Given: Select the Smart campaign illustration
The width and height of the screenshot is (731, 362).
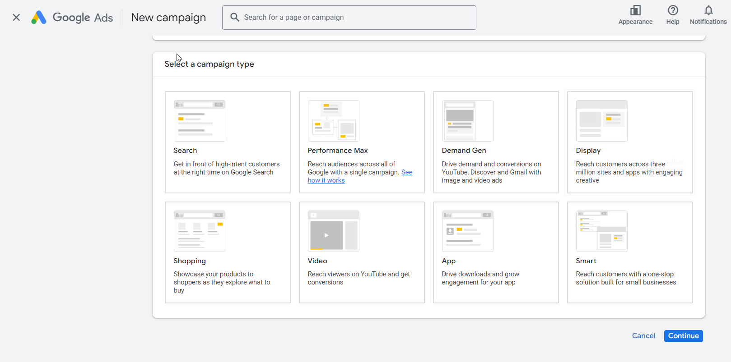Looking at the screenshot, I should (x=602, y=231).
